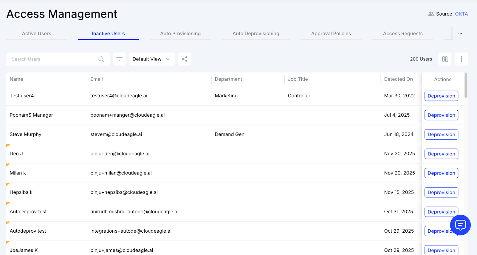Open the vertical three-dot table menu
Viewport: 477px width, 255px height.
pyautogui.click(x=461, y=59)
